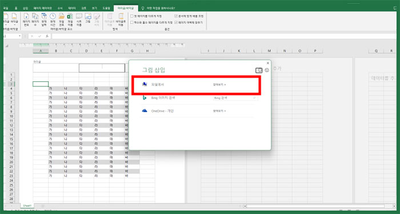Click 머리글로 이동 (Go to Header)

pyautogui.click(x=110, y=19)
